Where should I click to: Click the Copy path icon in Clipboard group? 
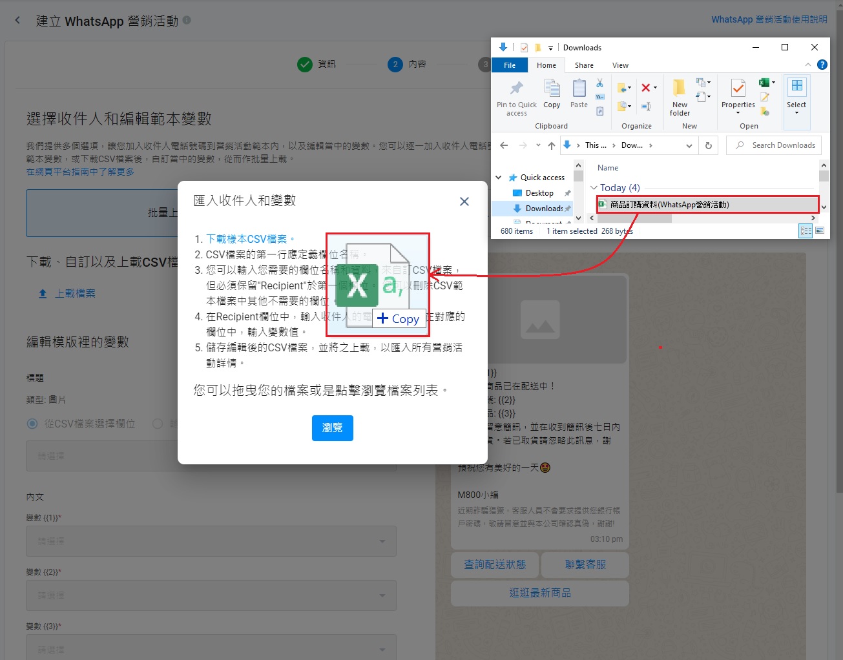[x=599, y=97]
